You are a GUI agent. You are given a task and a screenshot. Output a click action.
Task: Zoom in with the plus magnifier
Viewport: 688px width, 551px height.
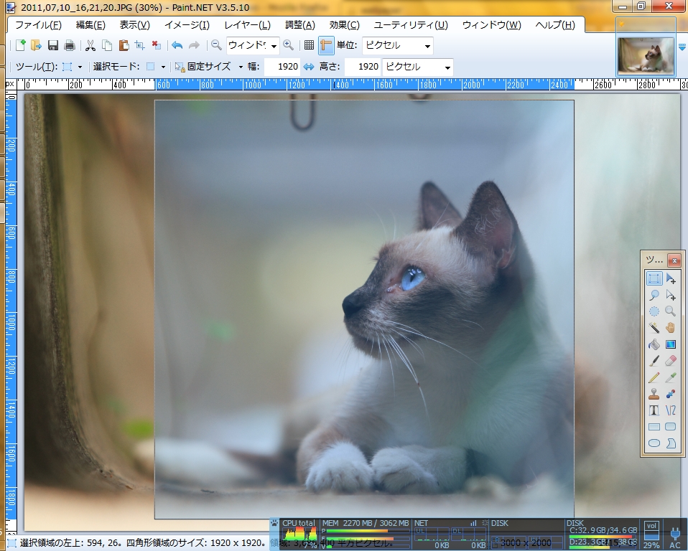point(288,45)
